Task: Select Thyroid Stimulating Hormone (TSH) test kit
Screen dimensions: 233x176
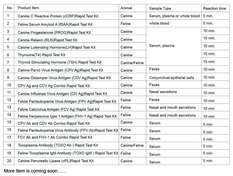Action: click(x=59, y=62)
